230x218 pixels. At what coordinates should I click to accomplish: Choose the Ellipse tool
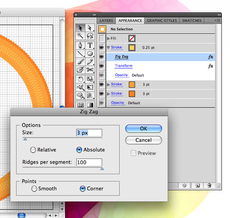click(90, 53)
